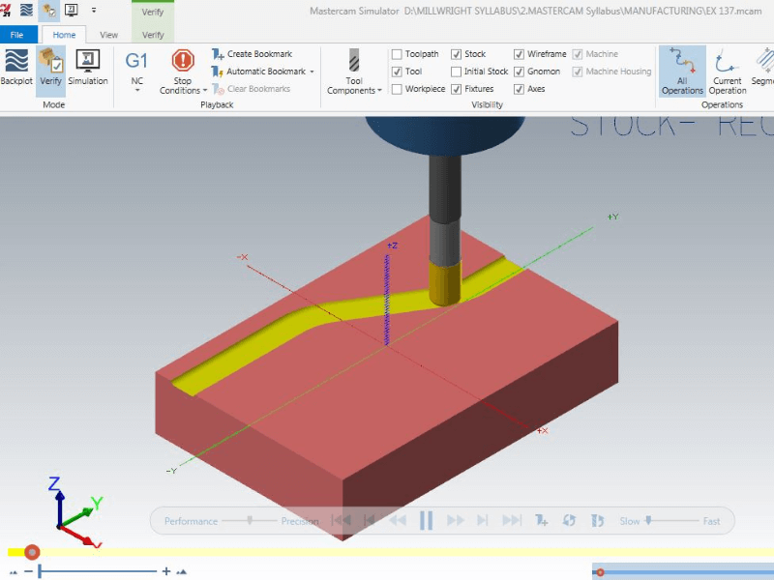Click Automatic Bookmark button
The height and width of the screenshot is (580, 774).
coord(261,72)
